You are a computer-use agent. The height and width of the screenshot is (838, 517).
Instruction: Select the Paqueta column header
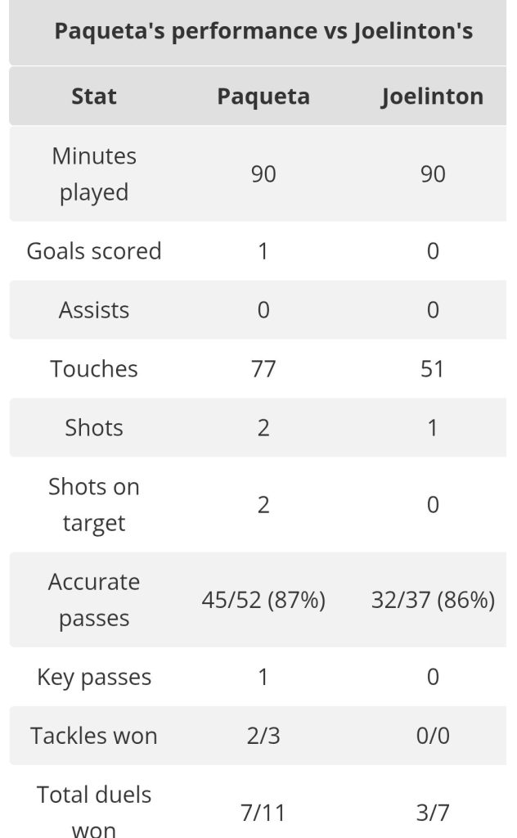click(263, 97)
